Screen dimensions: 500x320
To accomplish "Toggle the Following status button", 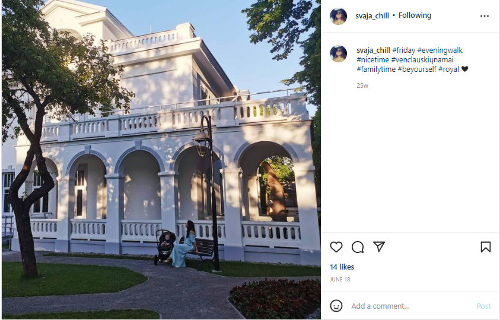I will [x=415, y=15].
